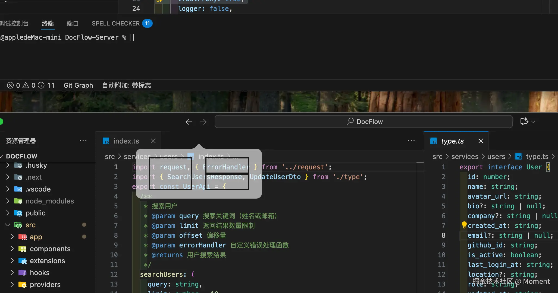Open the Copilot sparkle chat icon
The image size is (558, 293).
tap(524, 121)
